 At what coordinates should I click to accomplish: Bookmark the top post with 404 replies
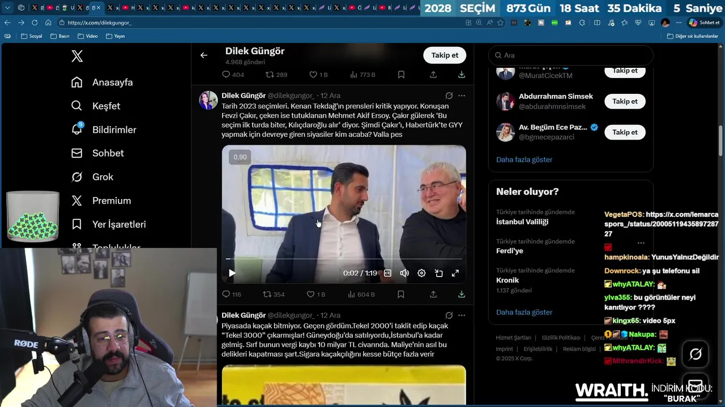(401, 75)
